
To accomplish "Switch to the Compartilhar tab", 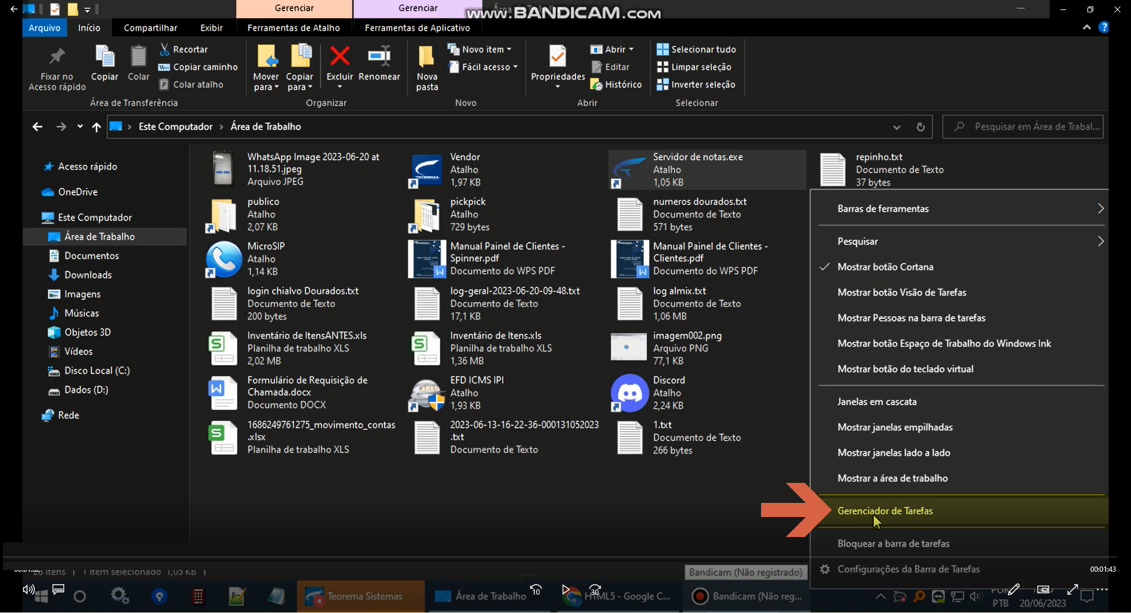I will tap(150, 28).
